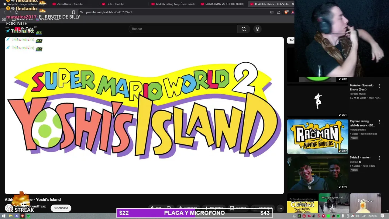389x219 pixels.
Task: View site information icon beside URL
Action: point(81,12)
